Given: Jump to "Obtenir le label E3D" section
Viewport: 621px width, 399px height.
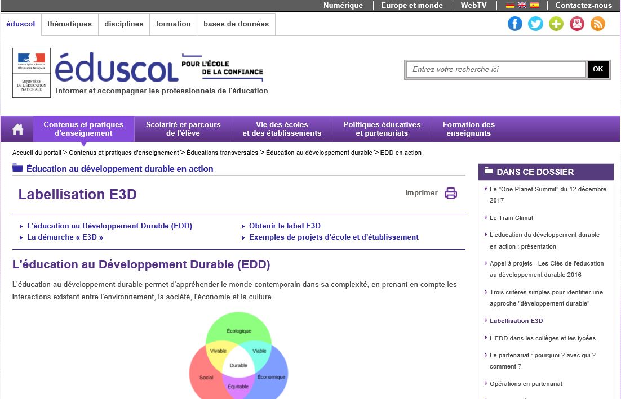Looking at the screenshot, I should (285, 226).
